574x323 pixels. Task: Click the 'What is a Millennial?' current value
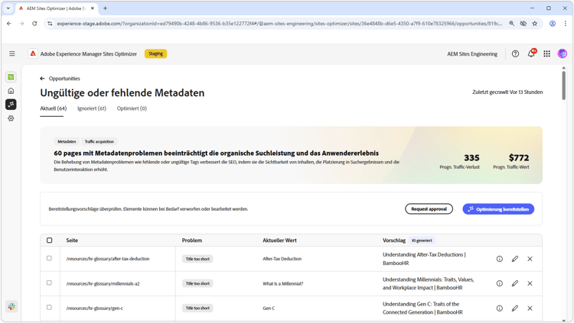coord(282,283)
